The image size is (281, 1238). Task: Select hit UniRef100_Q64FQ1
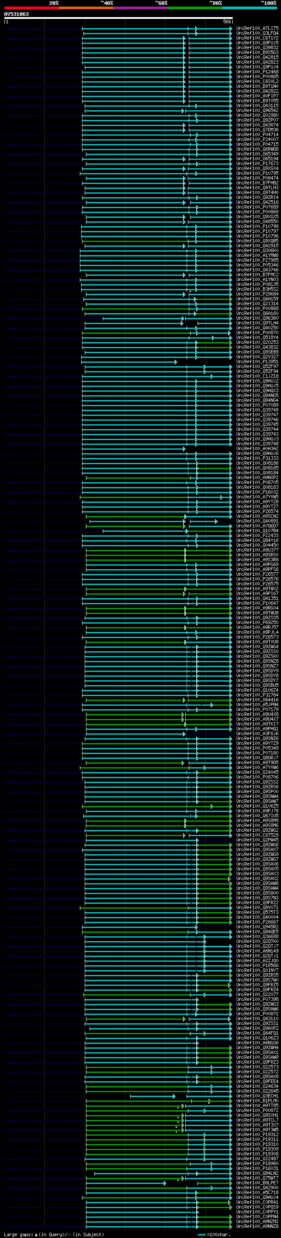(x=257, y=1033)
